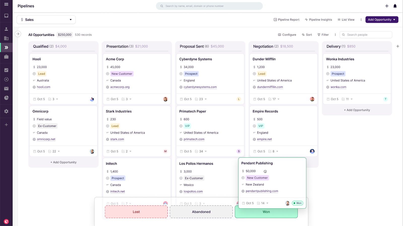Open Filter options
This screenshot has width=403, height=226.
(323, 35)
